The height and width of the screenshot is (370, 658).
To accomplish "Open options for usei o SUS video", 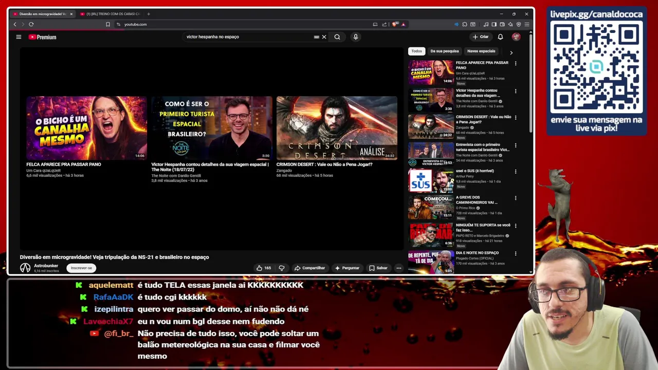I will point(516,172).
